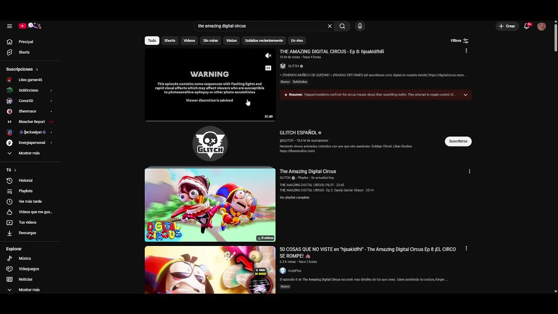The height and width of the screenshot is (314, 558).
Task: Open notifications bell
Action: 527,26
